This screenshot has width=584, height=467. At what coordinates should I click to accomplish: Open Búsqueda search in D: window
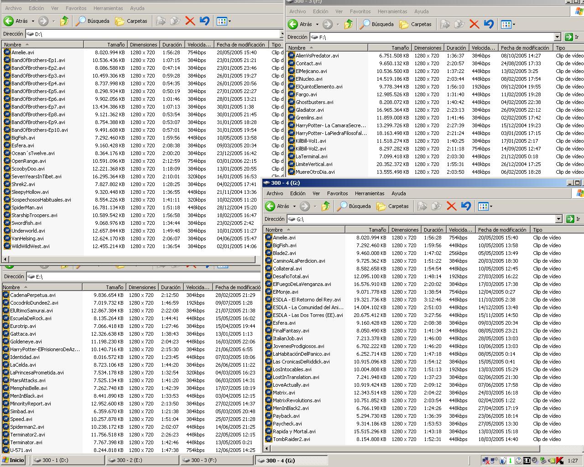point(93,21)
